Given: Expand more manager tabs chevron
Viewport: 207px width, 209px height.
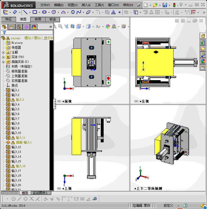Looking at the screenshot, I should coord(51,27).
